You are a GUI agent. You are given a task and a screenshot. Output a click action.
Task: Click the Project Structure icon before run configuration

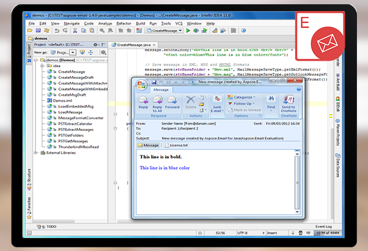coord(139,31)
